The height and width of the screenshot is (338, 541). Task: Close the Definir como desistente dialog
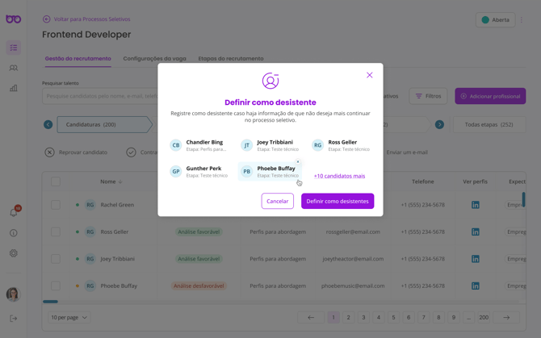click(x=370, y=75)
